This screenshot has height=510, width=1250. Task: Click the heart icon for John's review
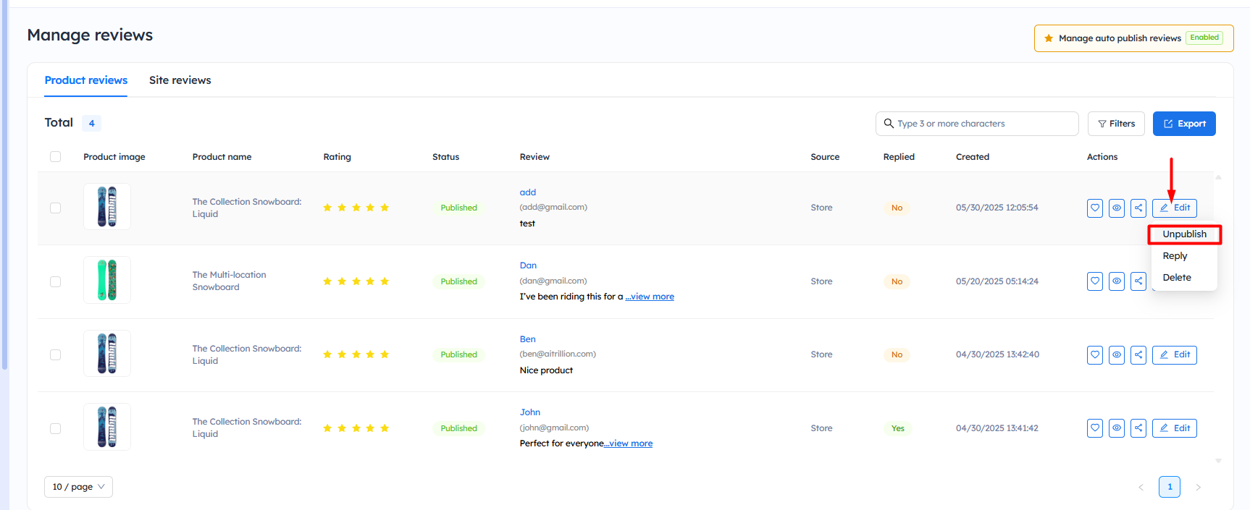pos(1094,428)
